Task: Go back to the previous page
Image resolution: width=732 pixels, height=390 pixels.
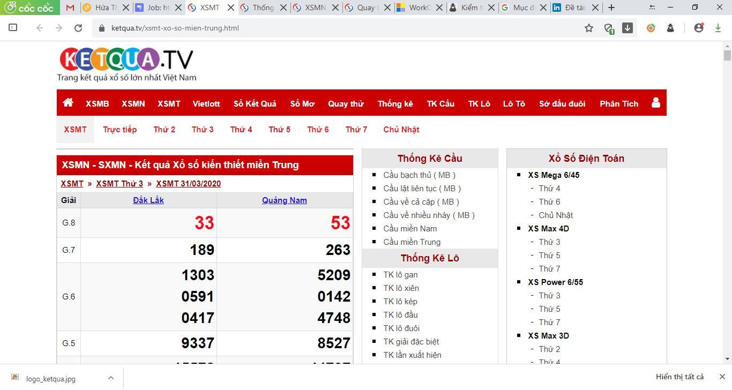Action: (39, 28)
